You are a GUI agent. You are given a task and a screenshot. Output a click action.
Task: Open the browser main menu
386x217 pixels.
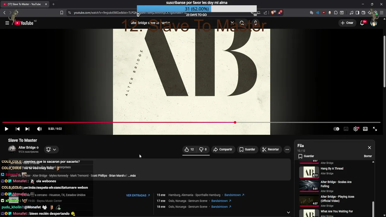coord(381,13)
